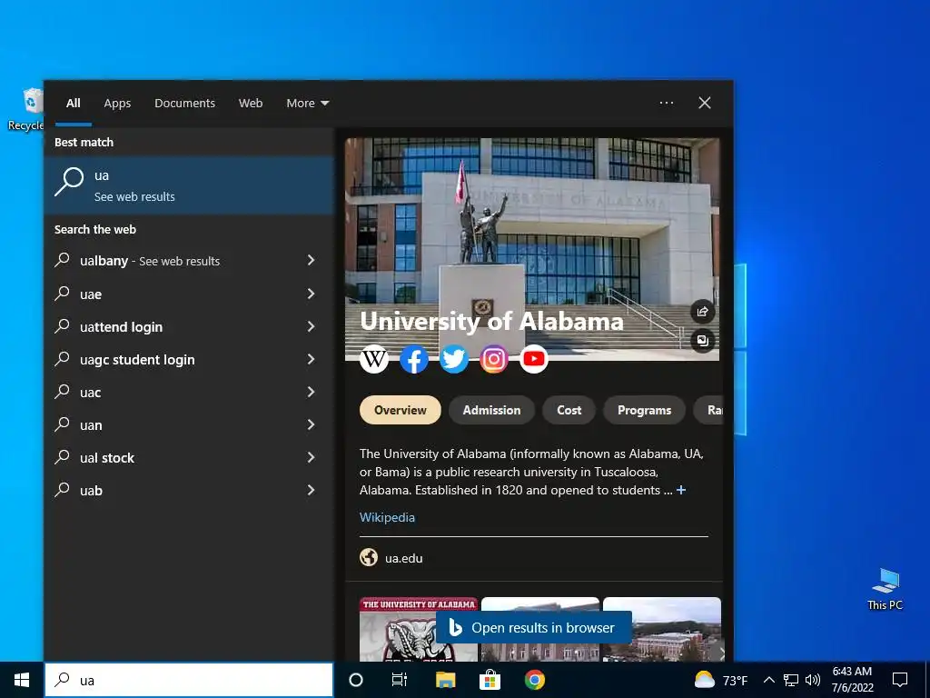Select the ual stock suggestion
Screen dimensions: 930x698
coord(189,458)
